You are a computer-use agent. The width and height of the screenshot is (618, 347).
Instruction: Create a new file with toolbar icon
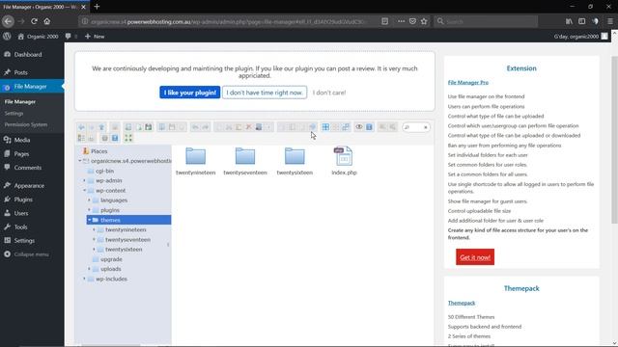point(138,127)
